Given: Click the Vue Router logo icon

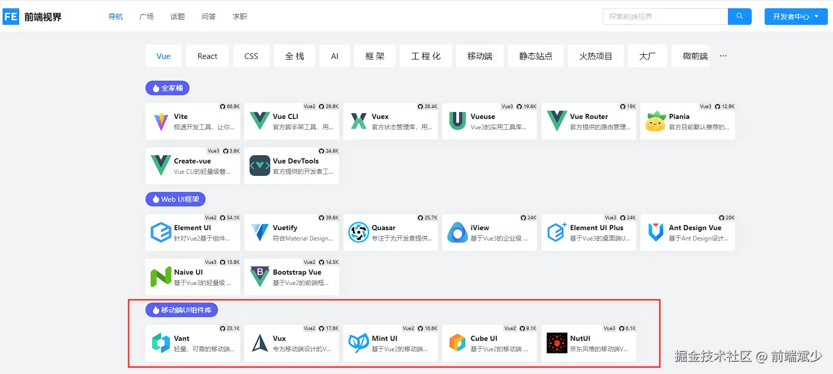Looking at the screenshot, I should coord(557,121).
